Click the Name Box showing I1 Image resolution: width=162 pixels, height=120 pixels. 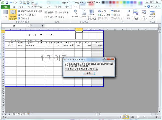14,26
